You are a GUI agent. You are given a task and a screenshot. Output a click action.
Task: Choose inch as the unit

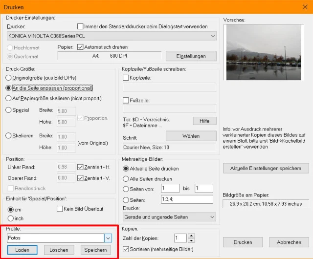click(x=11, y=218)
